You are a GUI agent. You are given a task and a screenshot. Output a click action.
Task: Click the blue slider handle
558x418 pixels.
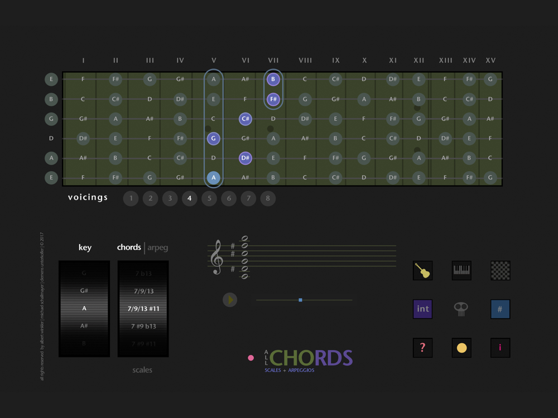(x=300, y=300)
